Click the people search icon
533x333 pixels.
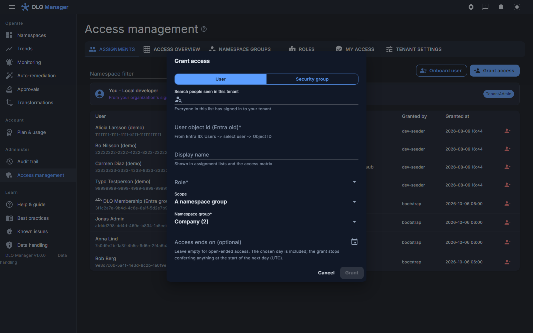pyautogui.click(x=178, y=99)
